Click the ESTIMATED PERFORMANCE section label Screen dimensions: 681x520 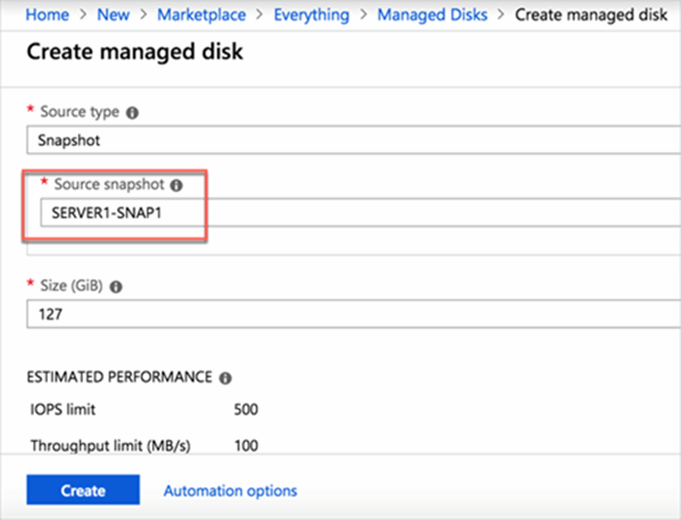coord(120,378)
